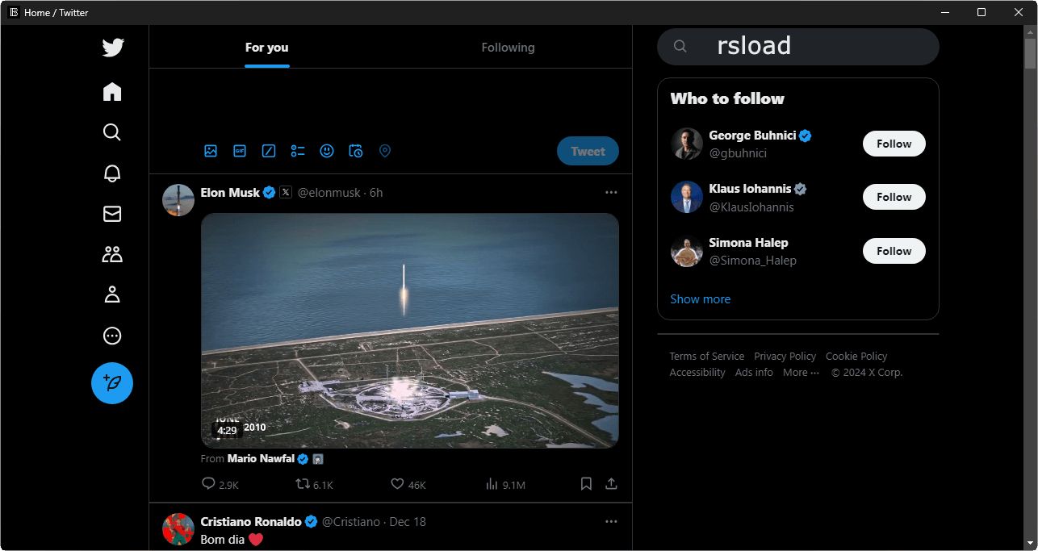Open the Dec 18 timestamp link

click(408, 522)
